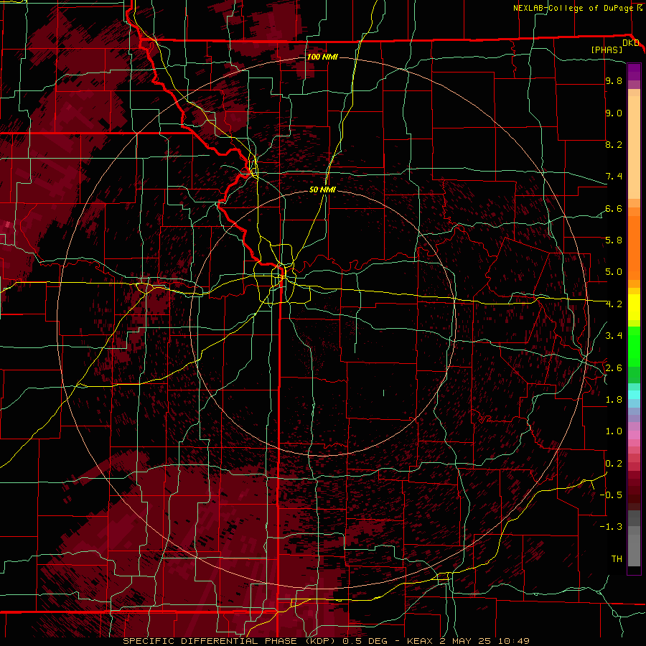Pick the yellow segment of the color scale
Screen dimensions: 646x646
pos(634,307)
